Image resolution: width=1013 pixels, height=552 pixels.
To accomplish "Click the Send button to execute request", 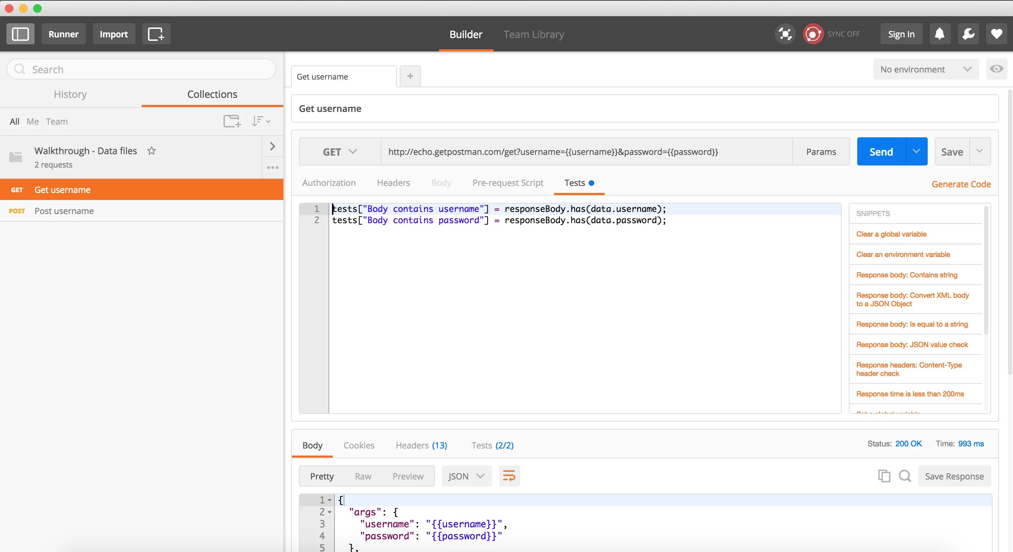I will (x=882, y=152).
